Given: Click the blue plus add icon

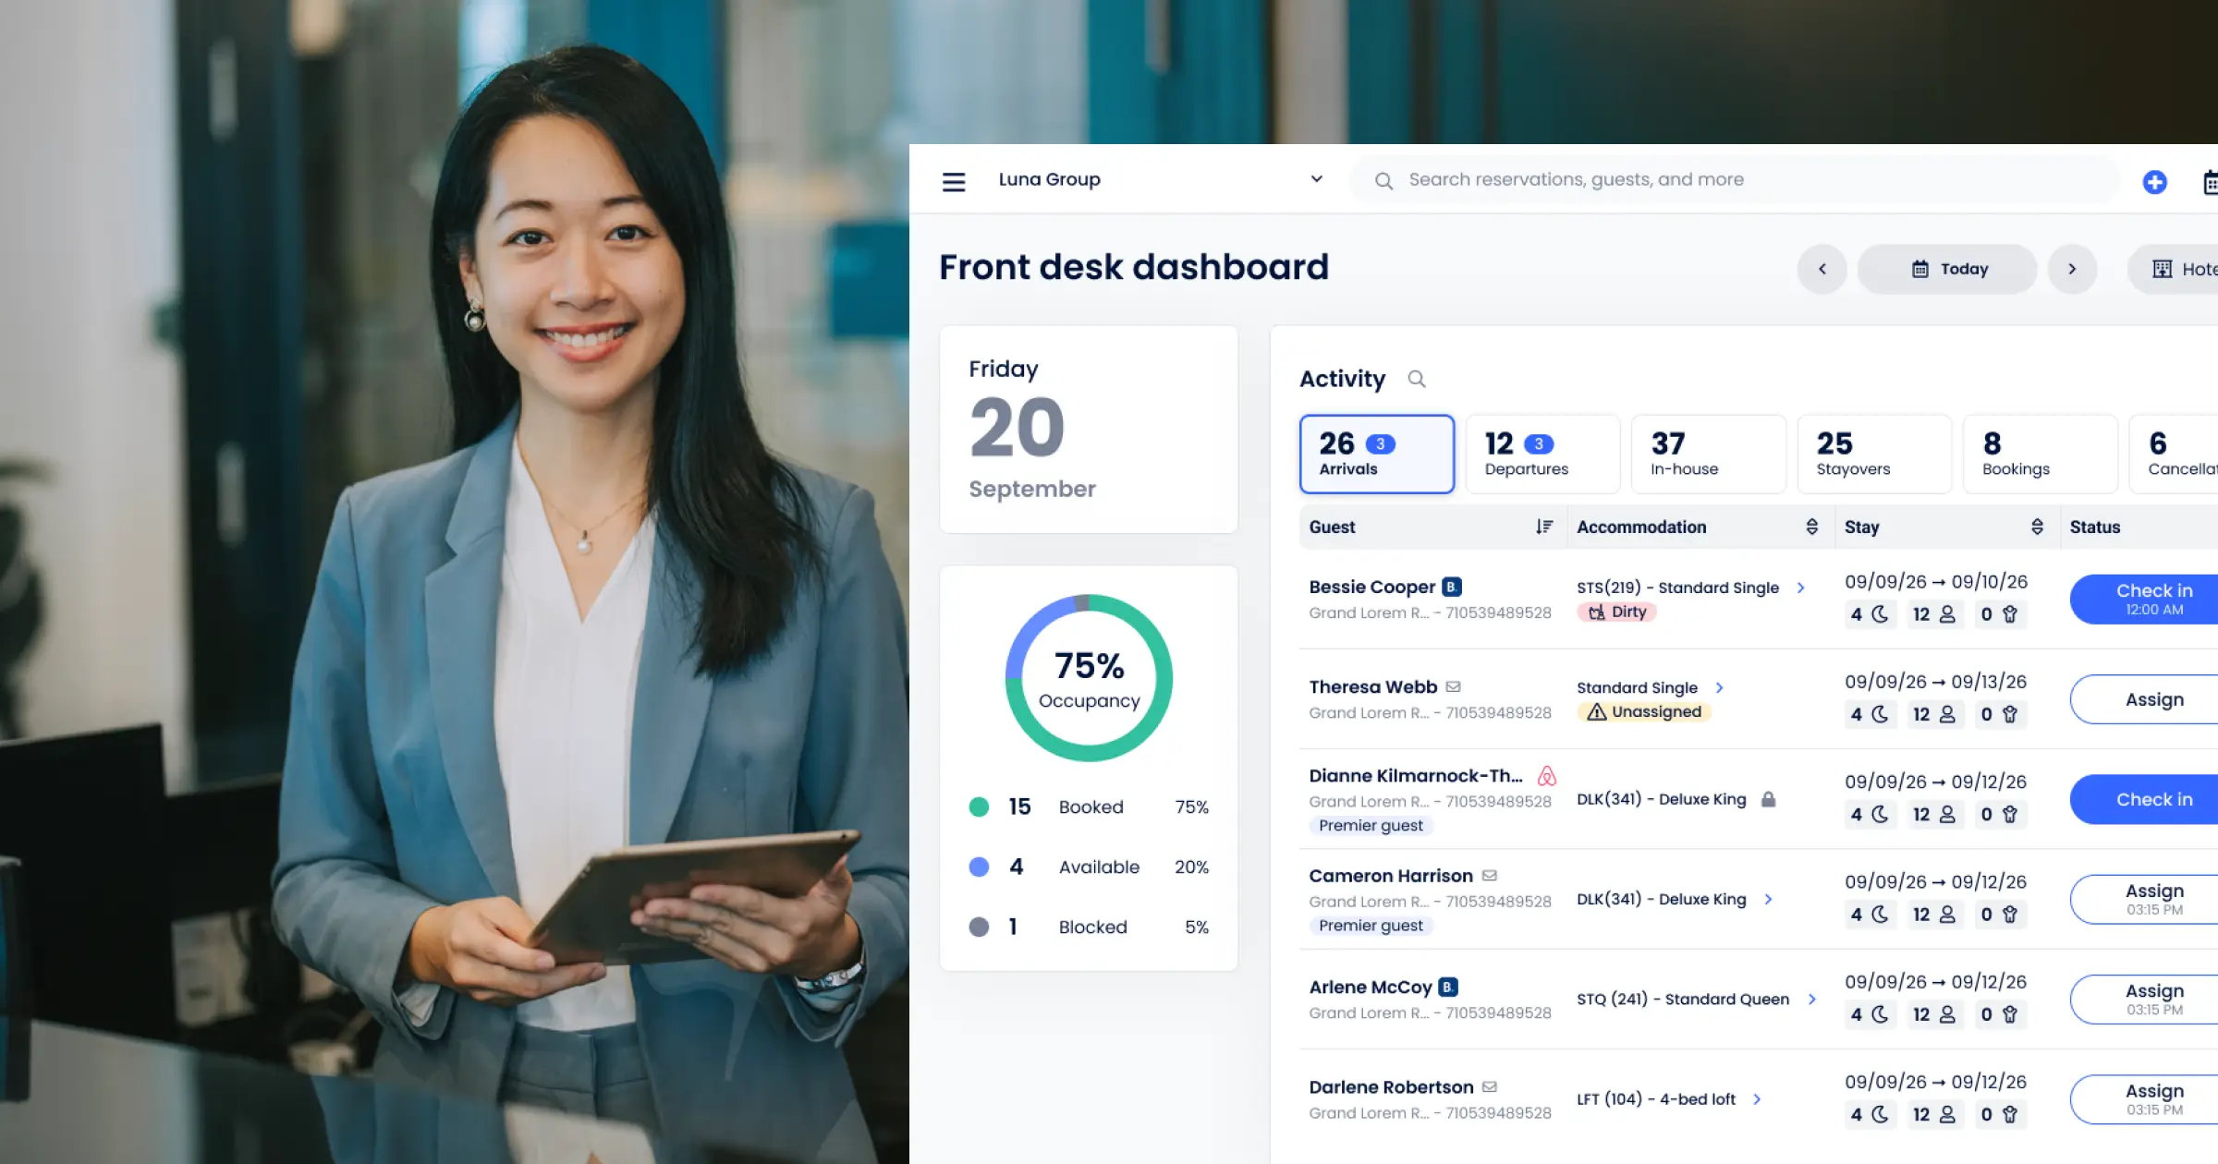Looking at the screenshot, I should pyautogui.click(x=2154, y=182).
